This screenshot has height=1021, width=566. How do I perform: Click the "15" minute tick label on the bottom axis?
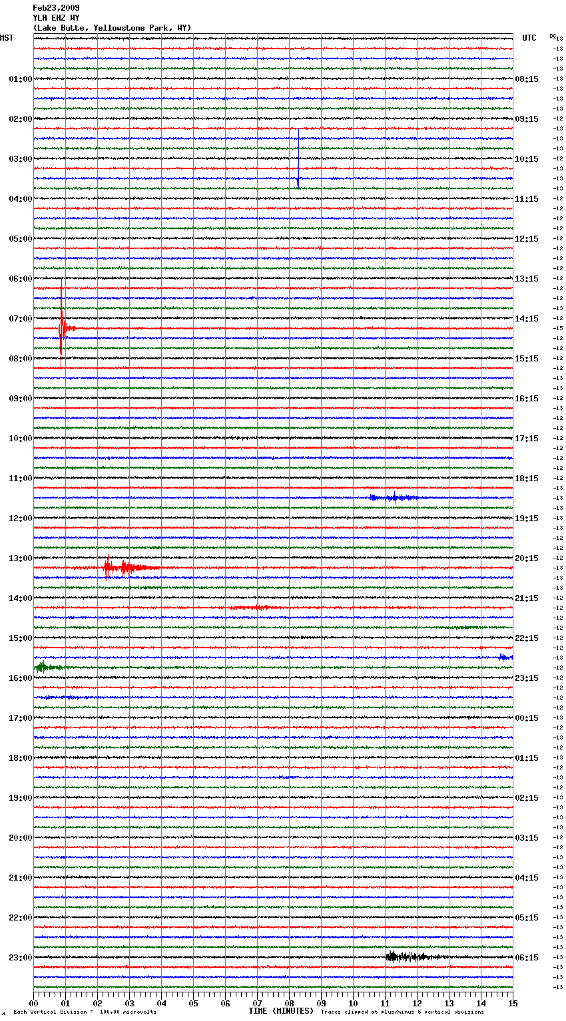pyautogui.click(x=513, y=1003)
